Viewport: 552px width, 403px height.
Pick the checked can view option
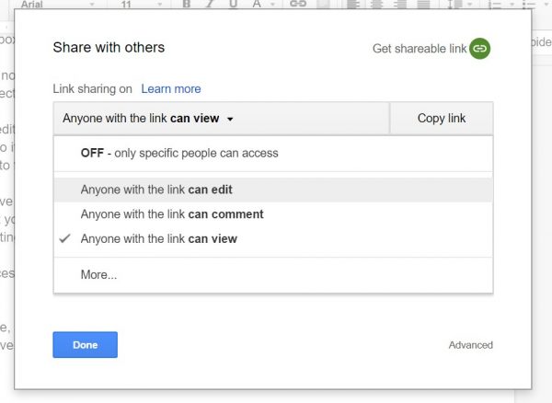tap(273, 239)
